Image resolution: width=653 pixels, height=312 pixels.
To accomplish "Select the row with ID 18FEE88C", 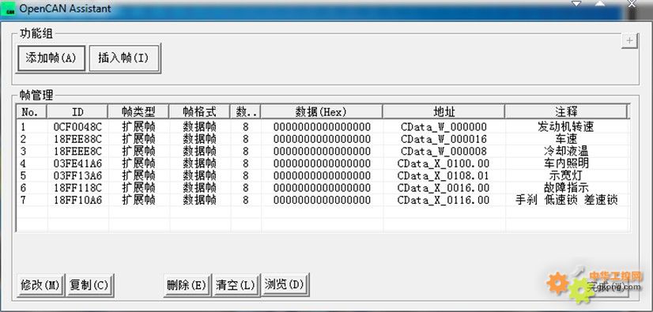I will click(x=323, y=139).
